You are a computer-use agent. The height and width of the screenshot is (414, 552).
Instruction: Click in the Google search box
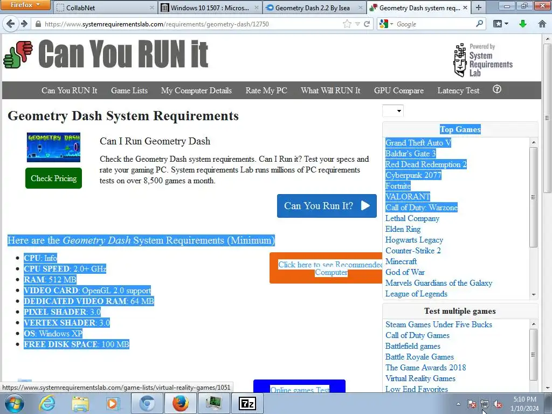point(435,24)
